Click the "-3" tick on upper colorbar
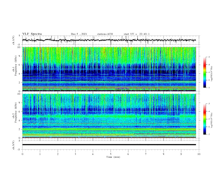 coord(208,57)
